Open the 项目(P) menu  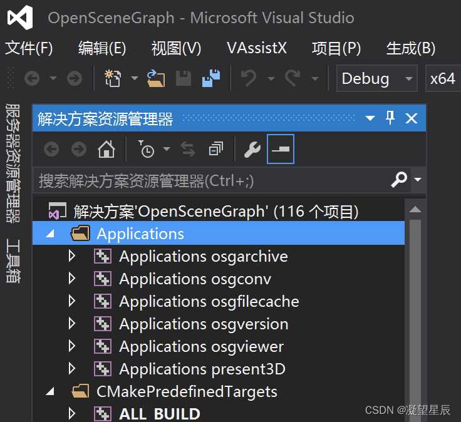click(336, 48)
